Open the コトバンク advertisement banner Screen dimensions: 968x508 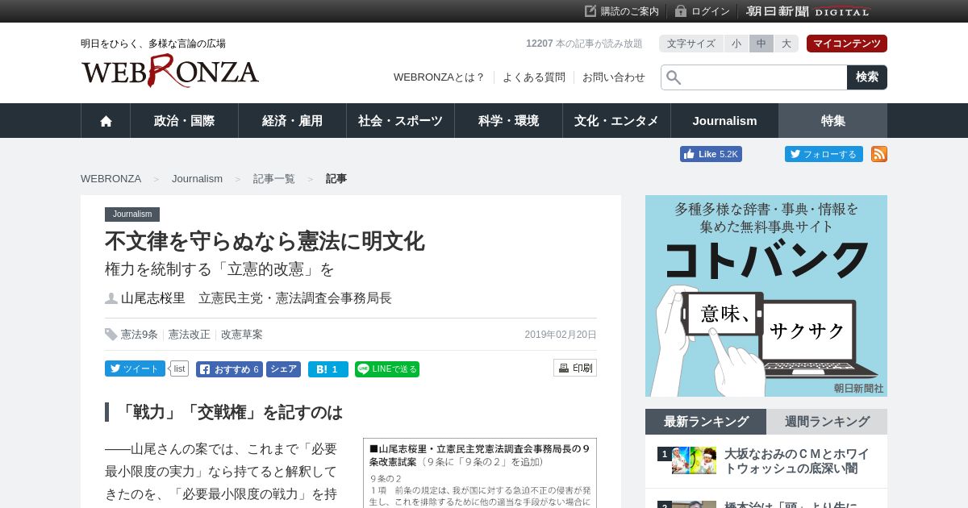(766, 296)
